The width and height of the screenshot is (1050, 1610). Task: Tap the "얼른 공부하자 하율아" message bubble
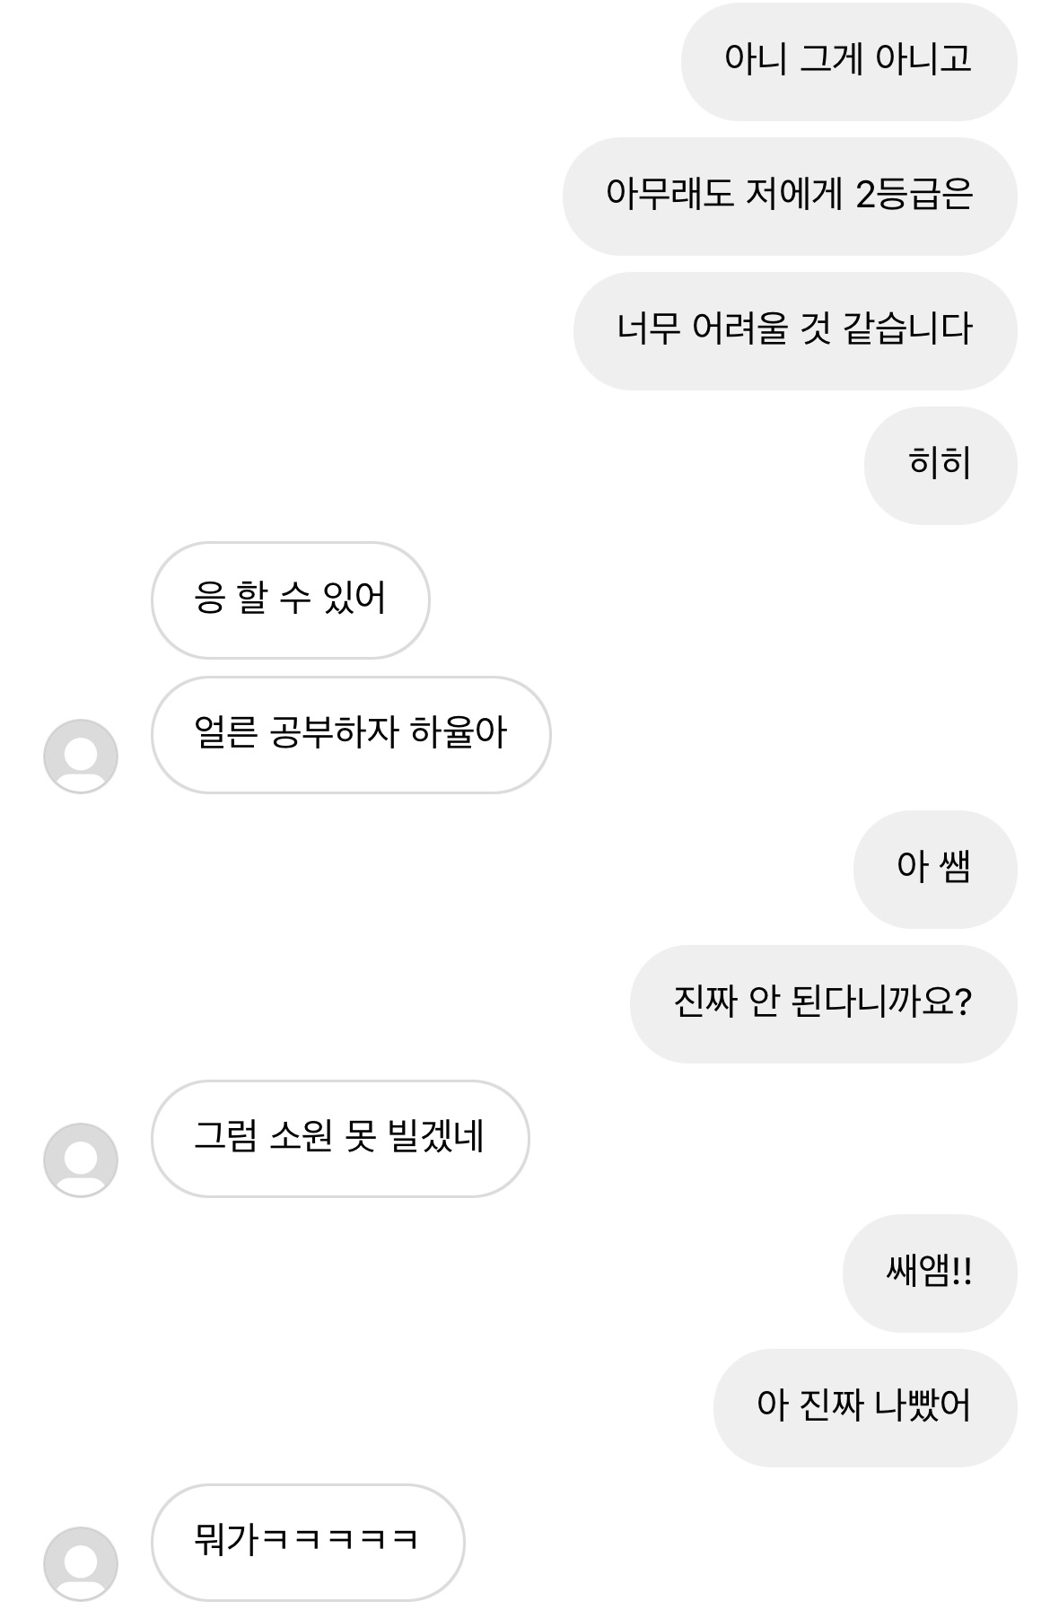[350, 734]
